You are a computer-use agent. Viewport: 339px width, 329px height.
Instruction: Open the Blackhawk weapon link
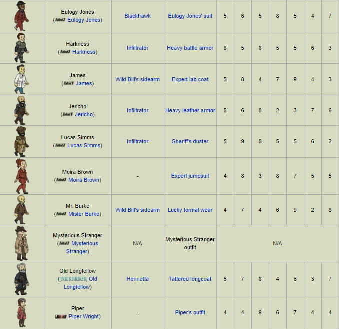pos(137,16)
